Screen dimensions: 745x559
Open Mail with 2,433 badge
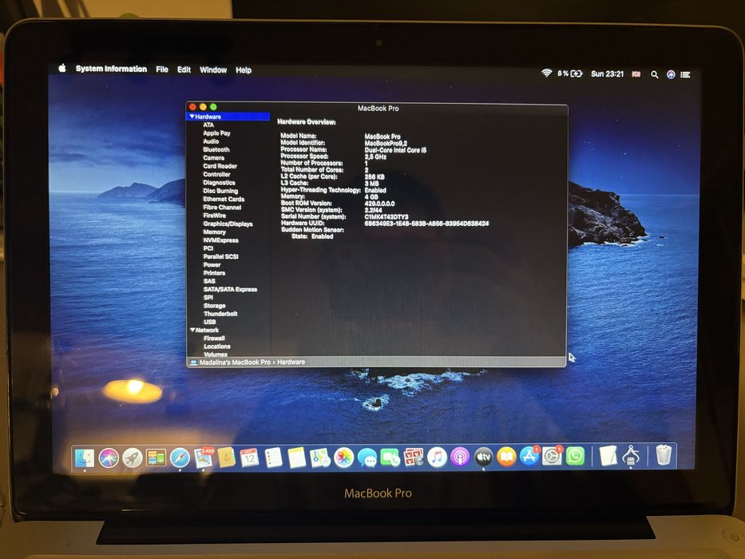pyautogui.click(x=204, y=458)
